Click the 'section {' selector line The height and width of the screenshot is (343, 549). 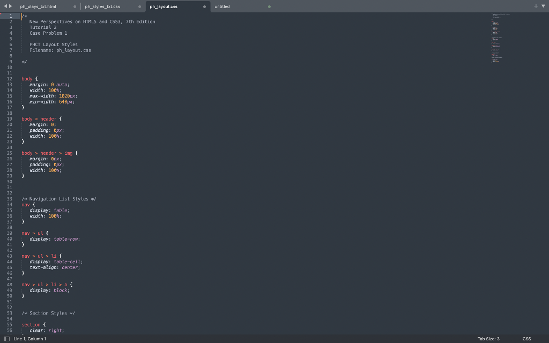click(33, 325)
